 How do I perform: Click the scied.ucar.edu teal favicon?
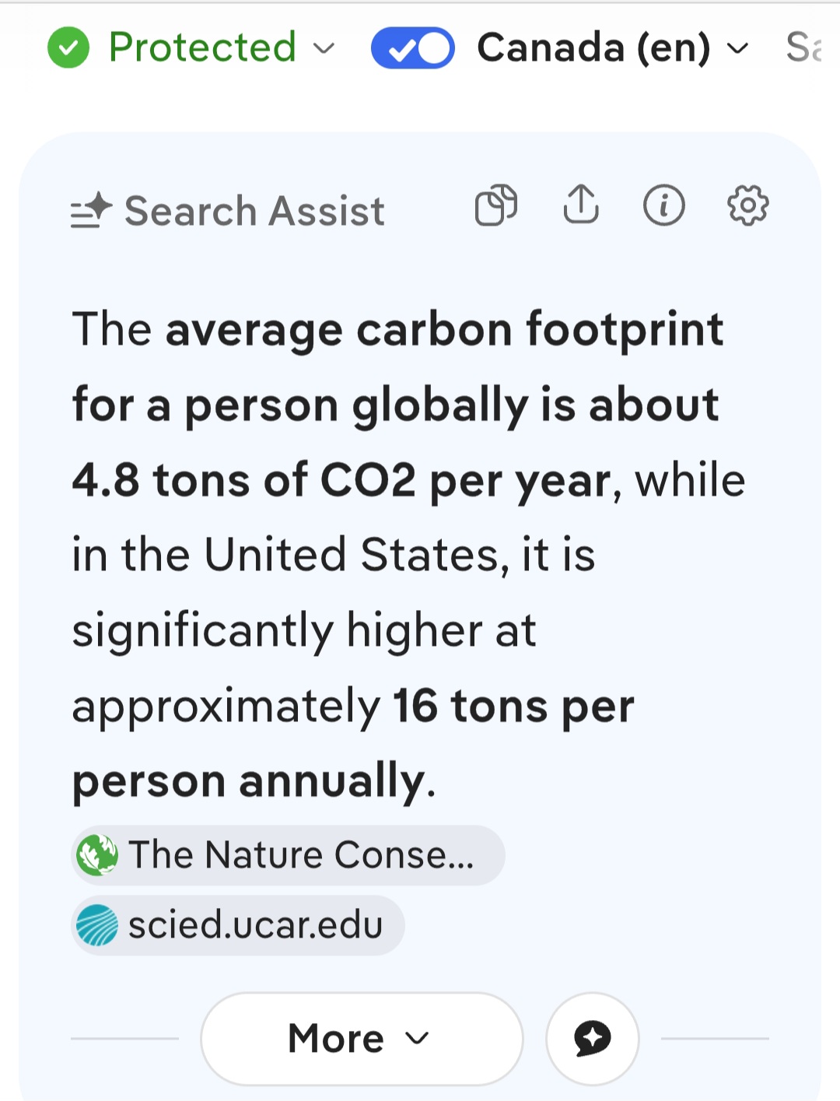click(x=97, y=925)
